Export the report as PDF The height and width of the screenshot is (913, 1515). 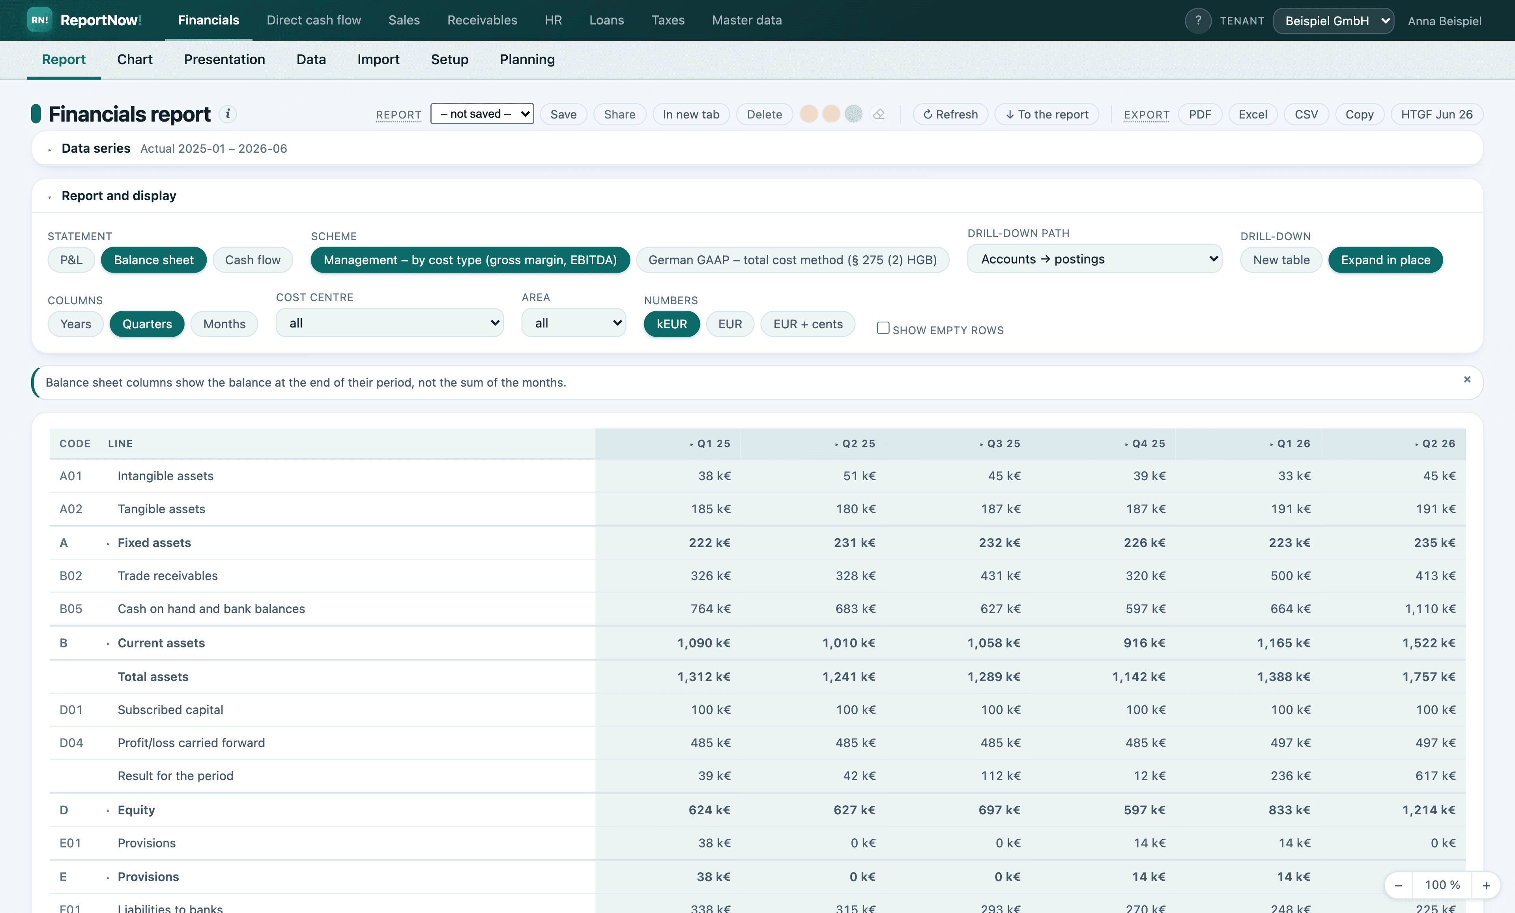click(1200, 114)
